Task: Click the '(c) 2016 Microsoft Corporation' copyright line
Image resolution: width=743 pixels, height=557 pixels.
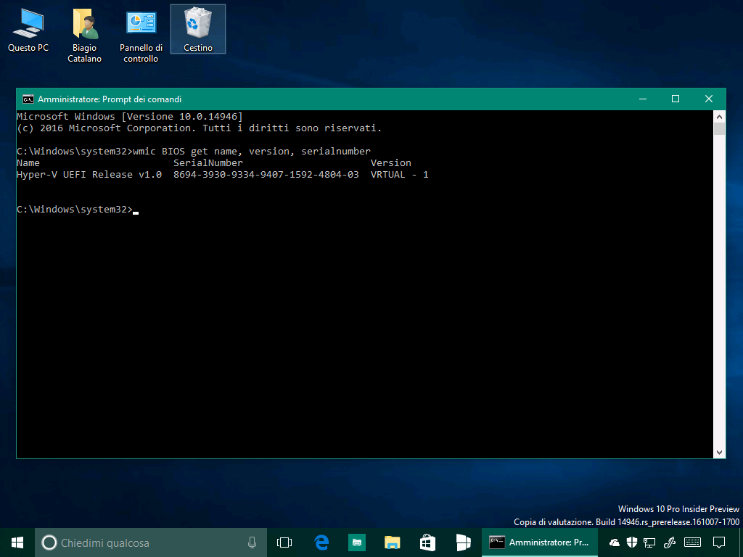Action: [x=199, y=128]
